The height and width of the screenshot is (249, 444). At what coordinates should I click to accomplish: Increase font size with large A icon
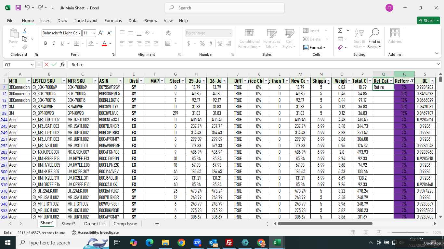101,33
